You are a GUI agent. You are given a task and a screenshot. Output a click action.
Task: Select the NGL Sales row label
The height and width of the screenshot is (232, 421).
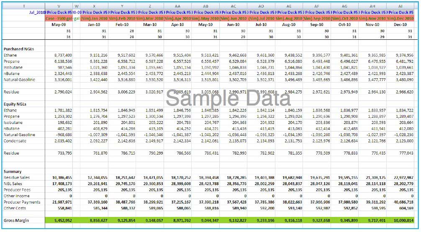tap(13, 184)
